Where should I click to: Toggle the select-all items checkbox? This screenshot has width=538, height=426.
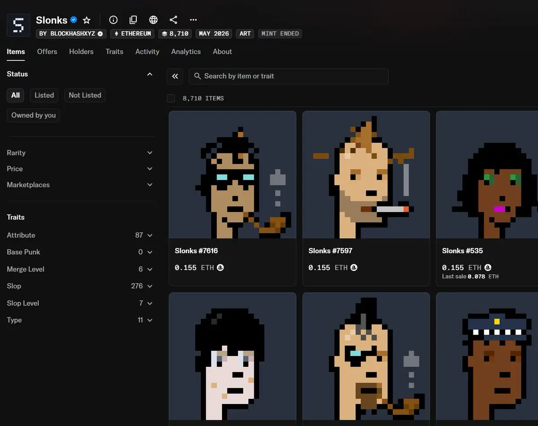tap(171, 98)
